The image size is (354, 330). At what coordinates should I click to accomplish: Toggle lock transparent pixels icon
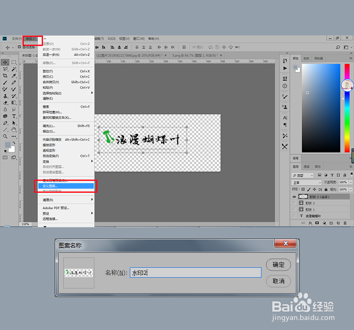tap(303, 190)
